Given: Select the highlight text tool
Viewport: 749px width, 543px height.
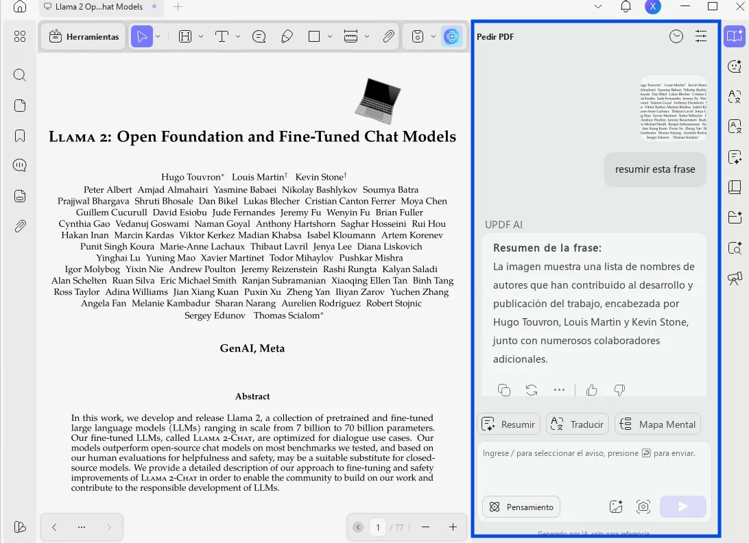Looking at the screenshot, I should pyautogui.click(x=185, y=36).
